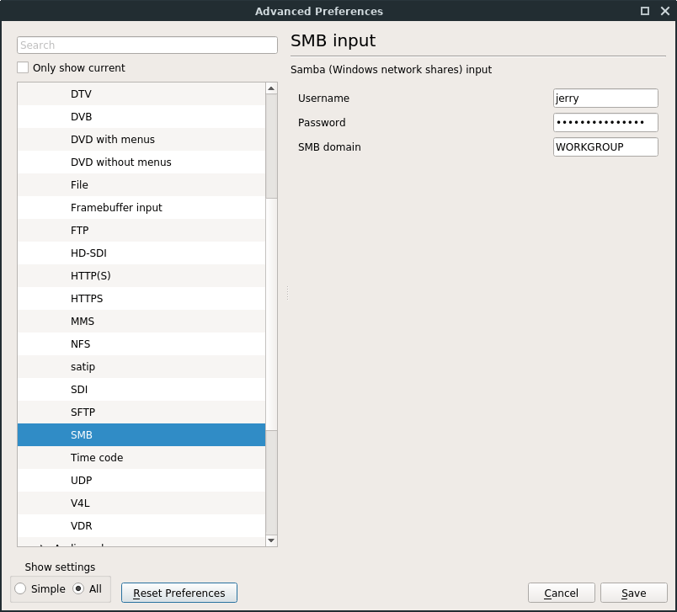Click the Username input field

[x=605, y=98]
